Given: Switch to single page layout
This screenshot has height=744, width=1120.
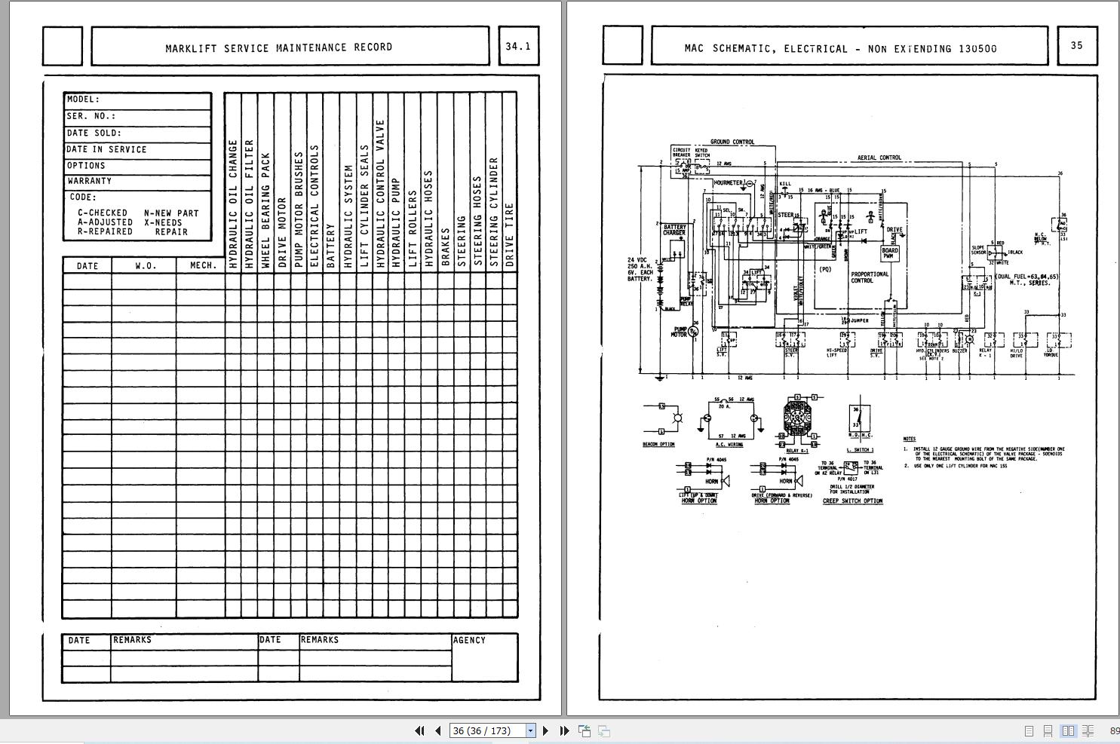Looking at the screenshot, I should point(1029,730).
